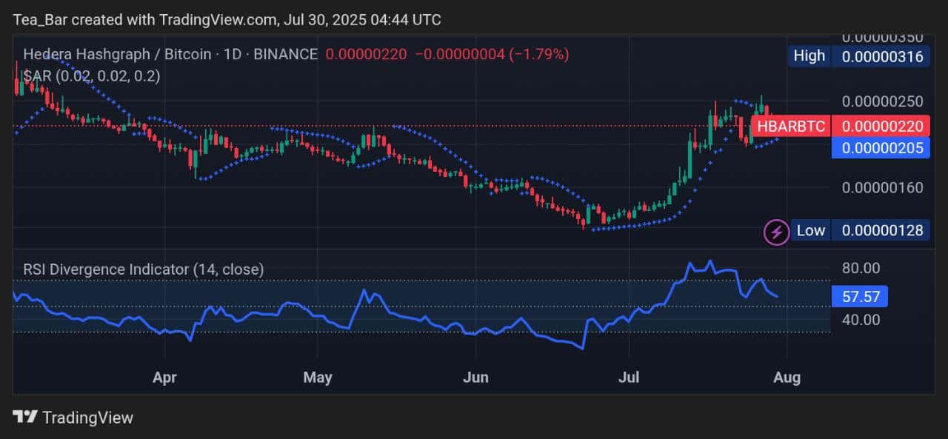Click the 40.00 RSI axis label

pyautogui.click(x=860, y=320)
